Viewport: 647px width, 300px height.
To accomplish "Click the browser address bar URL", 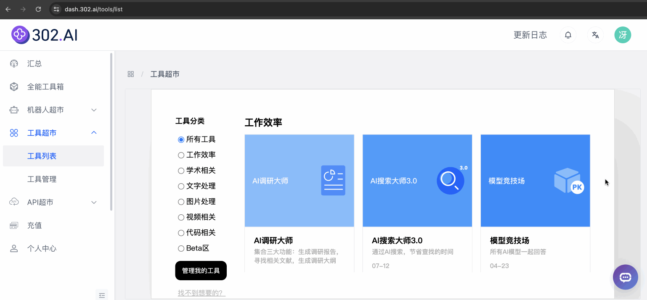I will 93,9.
